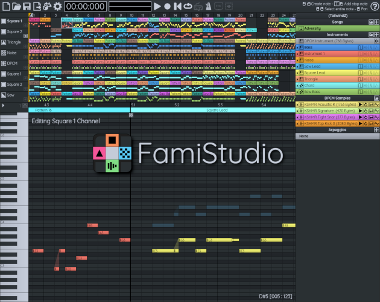Screen dimensions: 380x302
Task: Toggle force display for the Noise channel
Action: click(x=25, y=57)
